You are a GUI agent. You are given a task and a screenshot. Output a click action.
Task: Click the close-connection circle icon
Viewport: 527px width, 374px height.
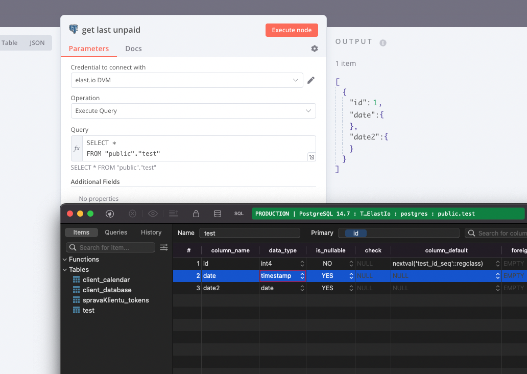tap(133, 214)
